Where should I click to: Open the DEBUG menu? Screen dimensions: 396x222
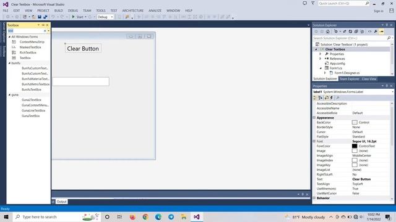73,10
